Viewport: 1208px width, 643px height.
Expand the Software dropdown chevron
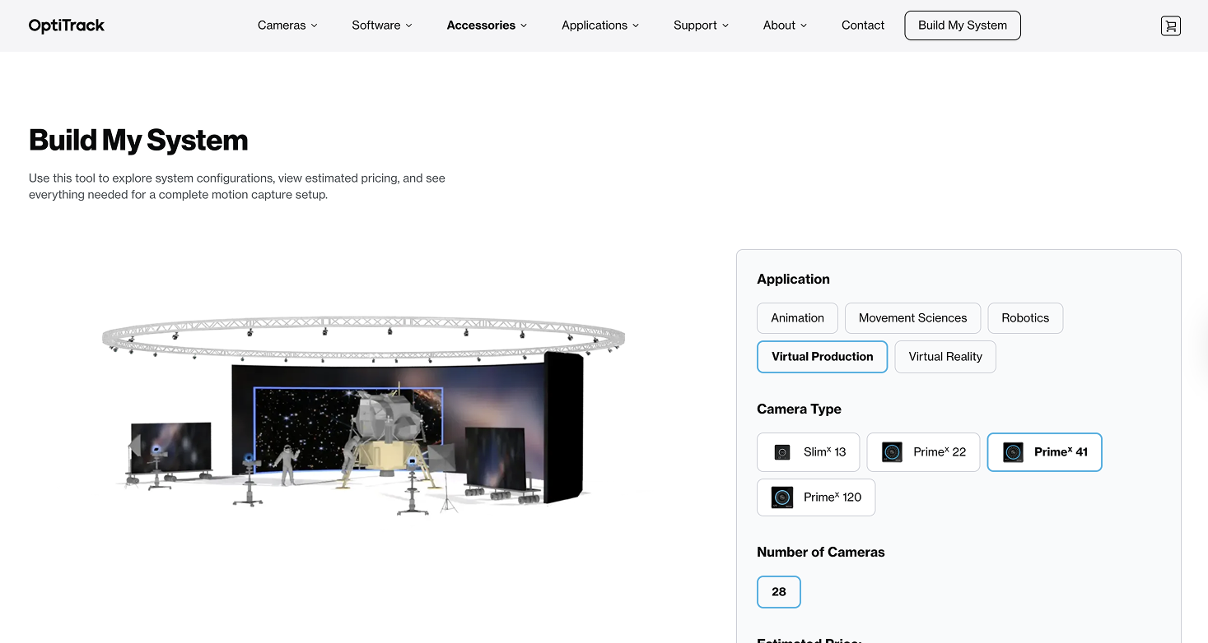click(x=408, y=25)
